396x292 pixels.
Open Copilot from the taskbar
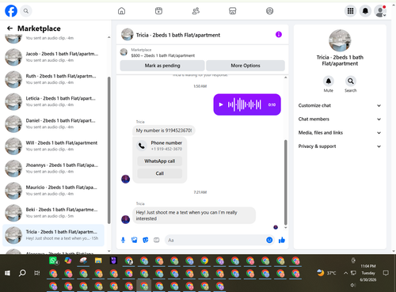(68, 261)
